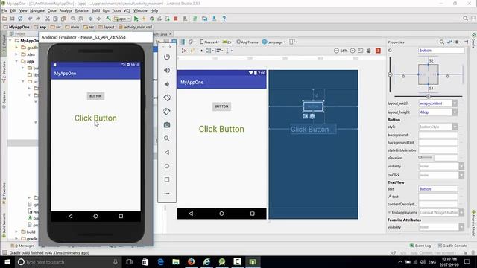477x268 pixels.
Task: Click the Cut scissors icon
Action: tap(48, 19)
